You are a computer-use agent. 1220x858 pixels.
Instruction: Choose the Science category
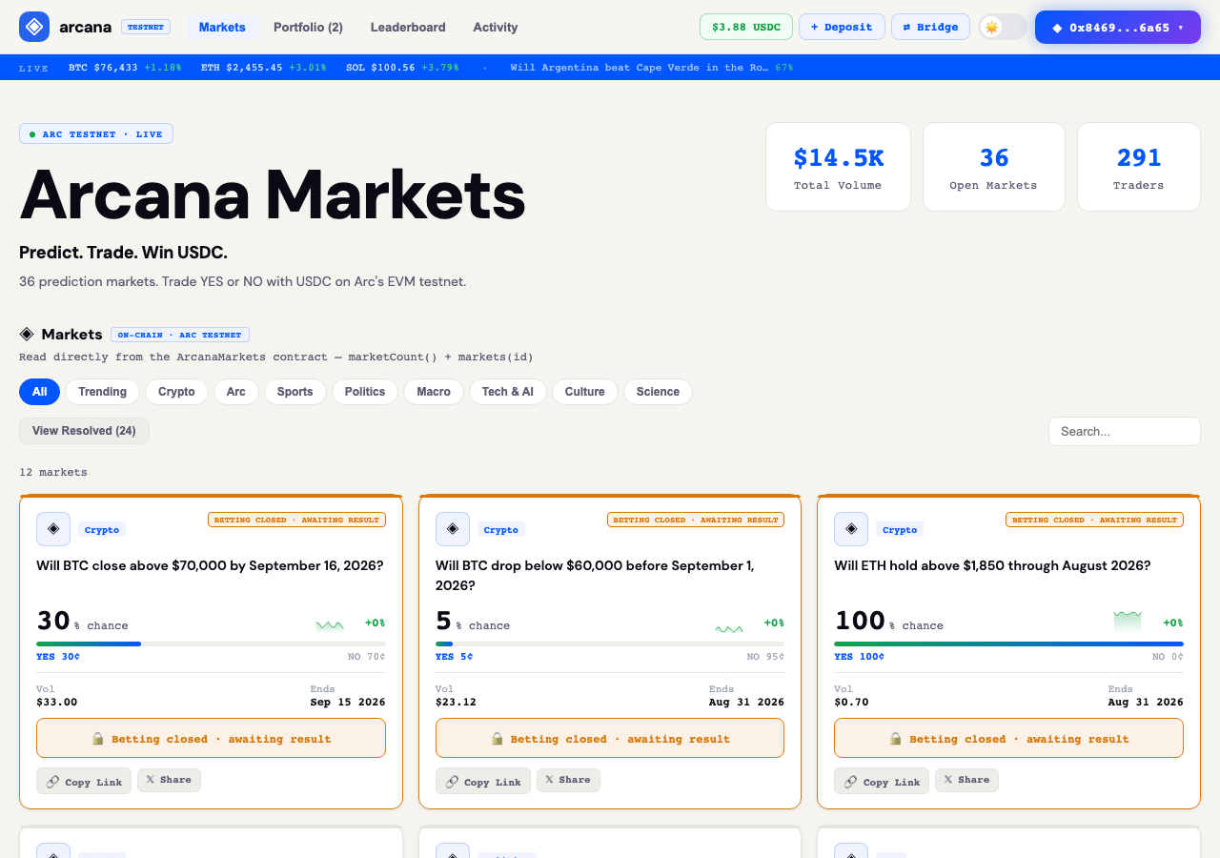658,392
